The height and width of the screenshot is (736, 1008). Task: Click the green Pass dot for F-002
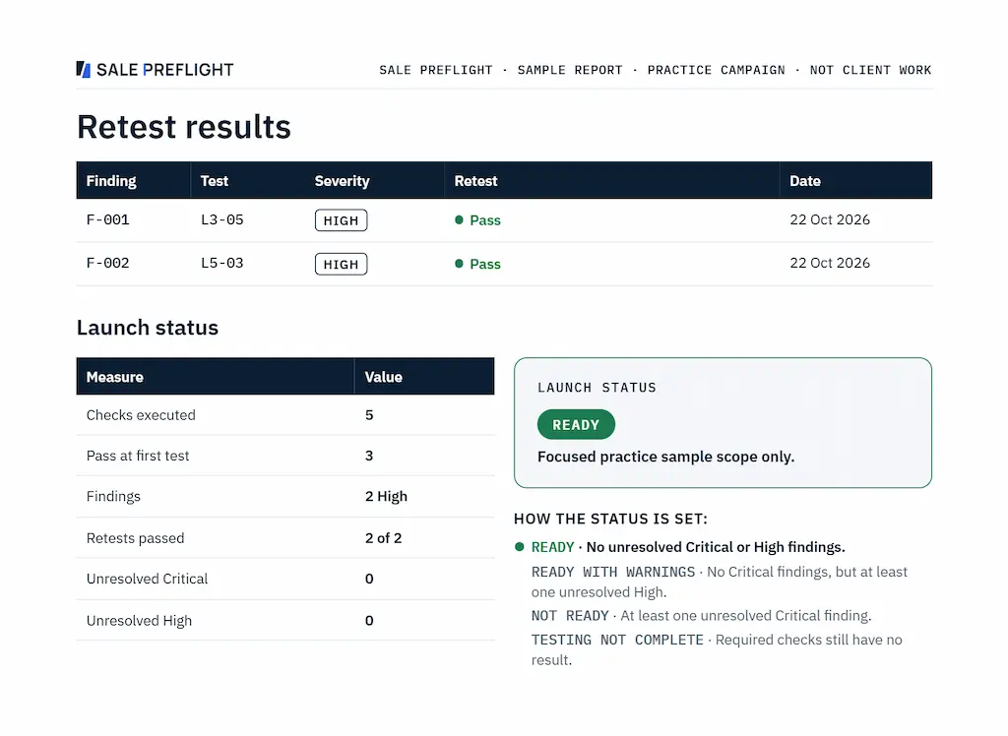(x=459, y=264)
